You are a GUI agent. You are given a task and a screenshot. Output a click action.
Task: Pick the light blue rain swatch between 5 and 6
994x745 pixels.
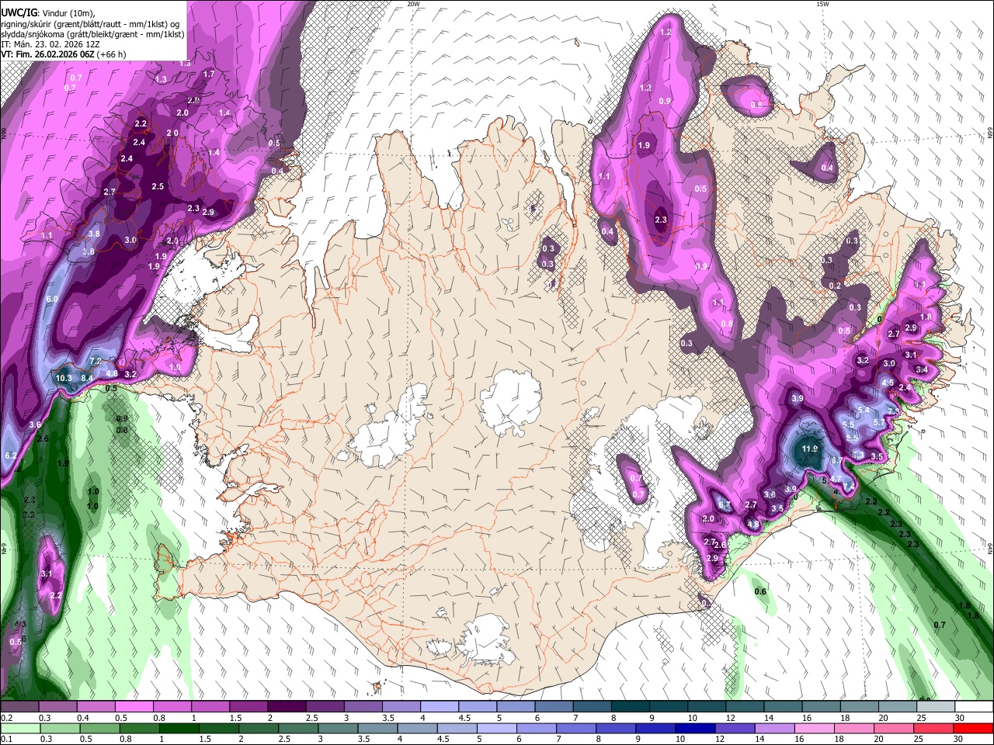tap(496, 728)
